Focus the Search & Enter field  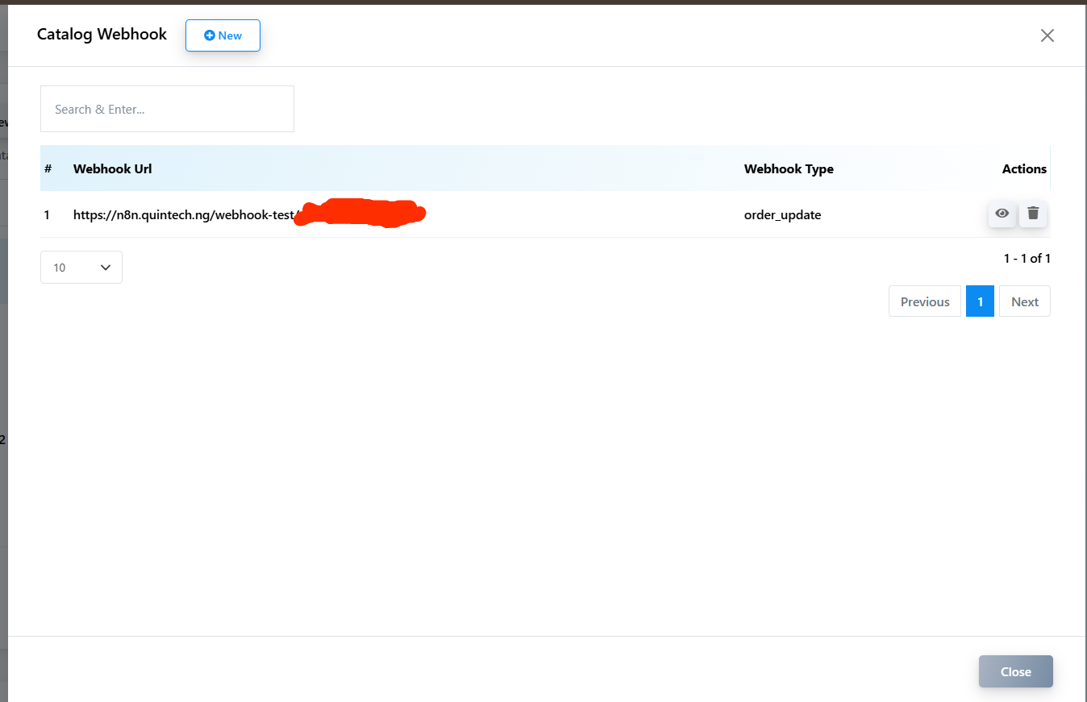point(167,109)
